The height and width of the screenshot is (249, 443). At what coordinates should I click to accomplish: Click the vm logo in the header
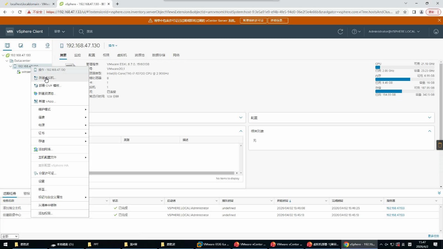(10, 31)
